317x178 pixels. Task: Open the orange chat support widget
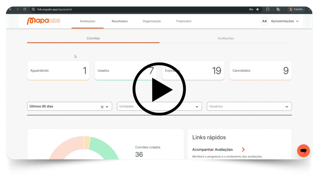click(303, 150)
